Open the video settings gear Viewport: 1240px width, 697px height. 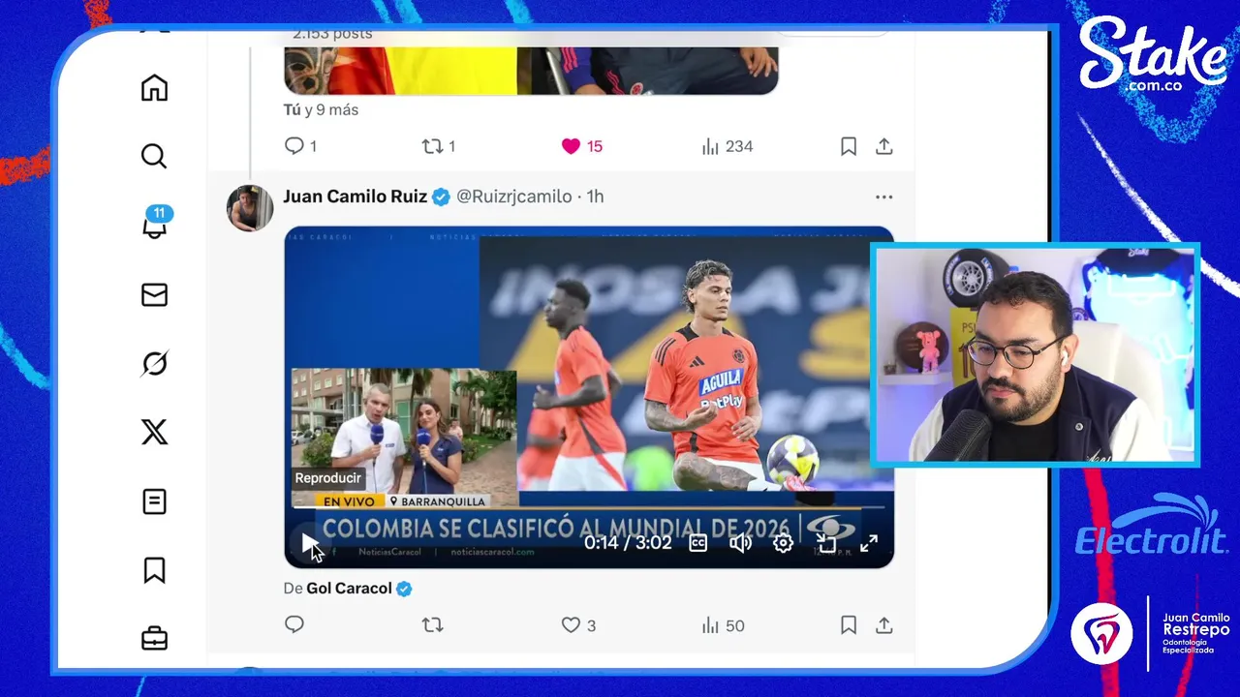click(783, 543)
